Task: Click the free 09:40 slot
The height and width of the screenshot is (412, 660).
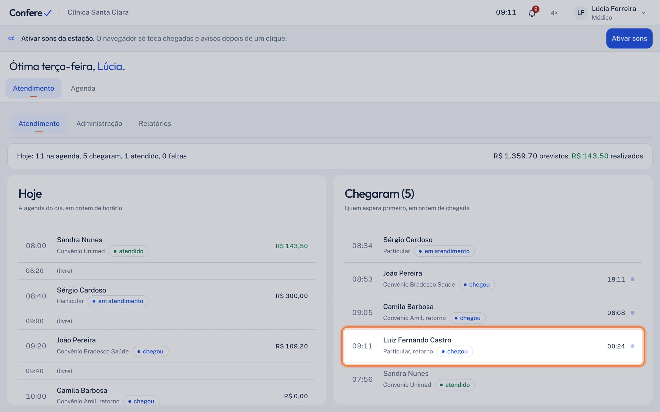Action: (x=167, y=371)
